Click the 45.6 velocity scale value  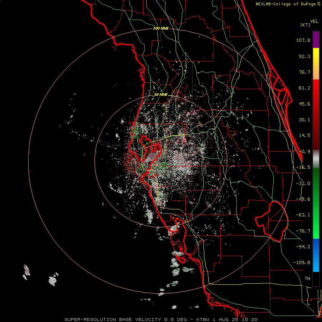point(304,104)
